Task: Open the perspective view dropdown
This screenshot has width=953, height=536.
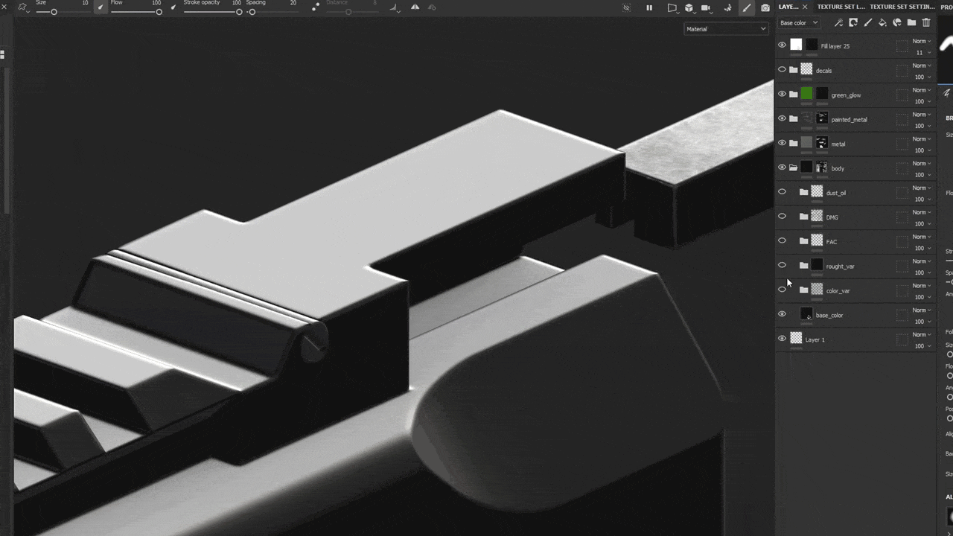Action: [x=672, y=7]
